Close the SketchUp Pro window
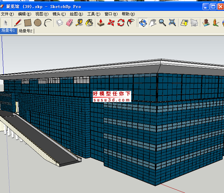Image resolution: width=224 pixels, height=193 pixels. [x=220, y=7]
